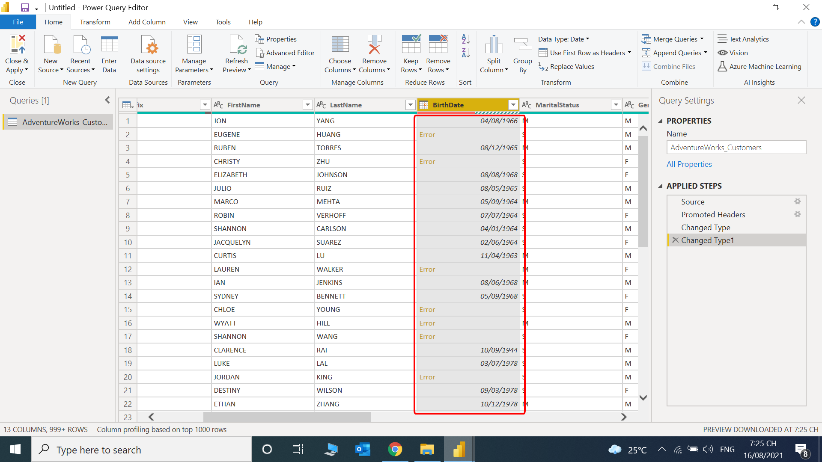Image resolution: width=822 pixels, height=462 pixels.
Task: Click Replace Values
Action: (x=566, y=66)
